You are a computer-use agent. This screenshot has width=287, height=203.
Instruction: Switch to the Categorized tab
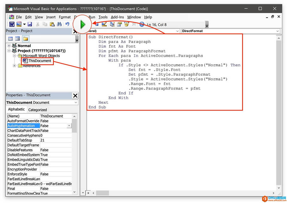coord(37,110)
